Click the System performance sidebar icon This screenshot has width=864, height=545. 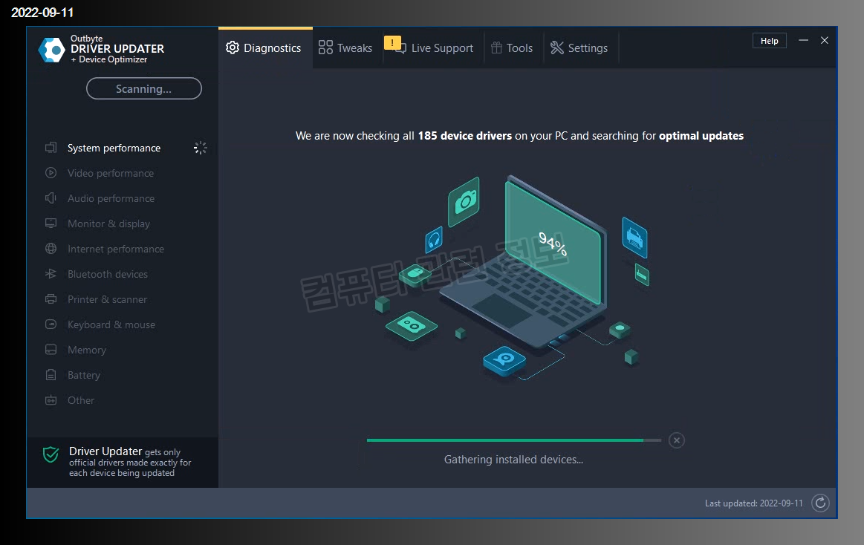point(51,148)
